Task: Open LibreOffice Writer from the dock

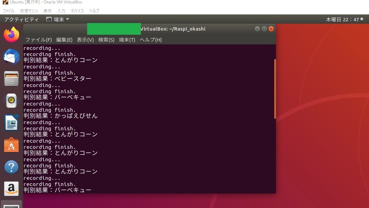Action: pyautogui.click(x=11, y=122)
